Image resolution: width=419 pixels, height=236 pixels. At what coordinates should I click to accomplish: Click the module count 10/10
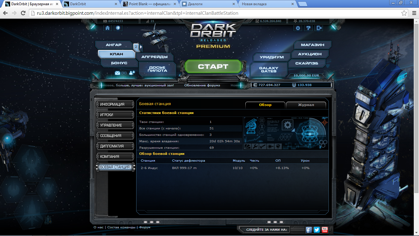click(x=237, y=168)
